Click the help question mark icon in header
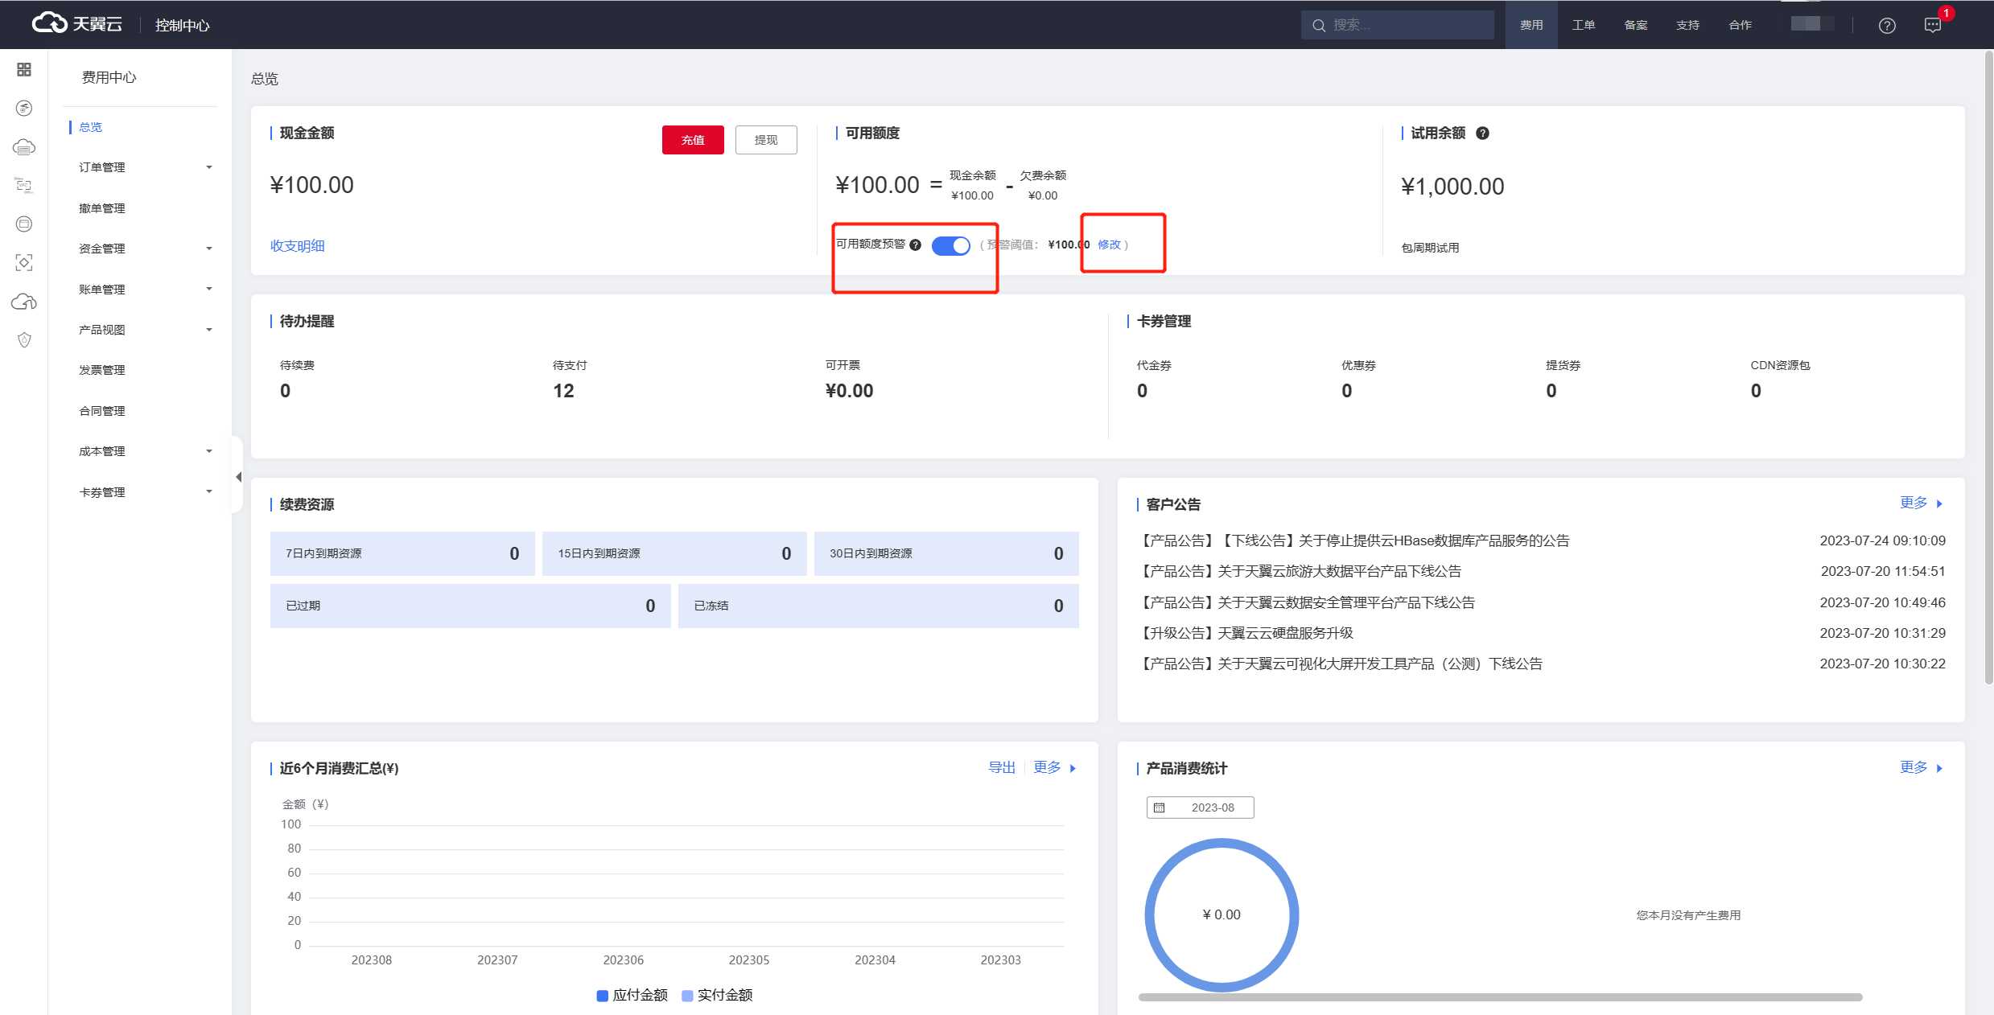This screenshot has height=1015, width=1994. [1887, 26]
